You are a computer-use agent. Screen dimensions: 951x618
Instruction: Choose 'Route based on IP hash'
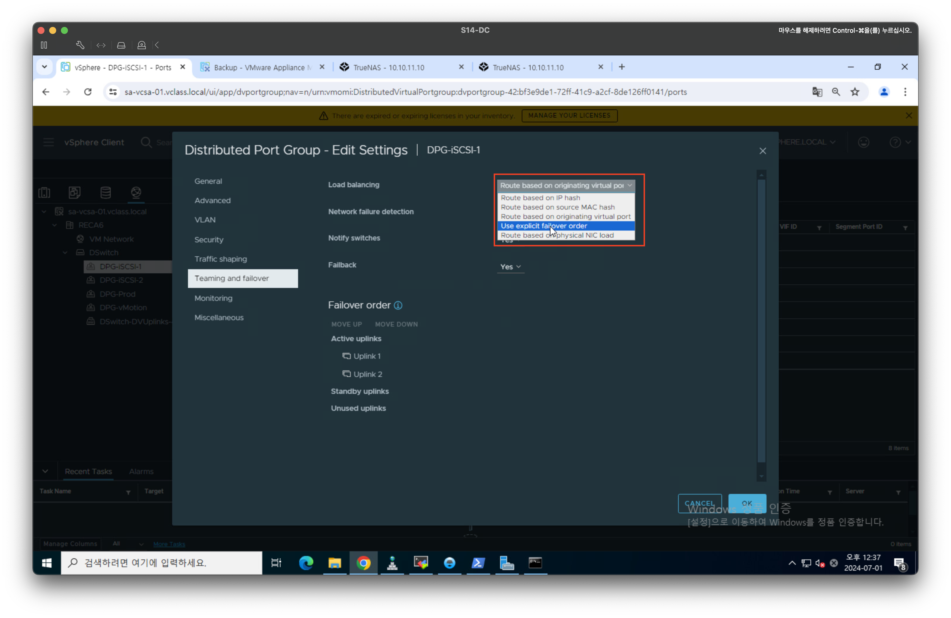540,198
